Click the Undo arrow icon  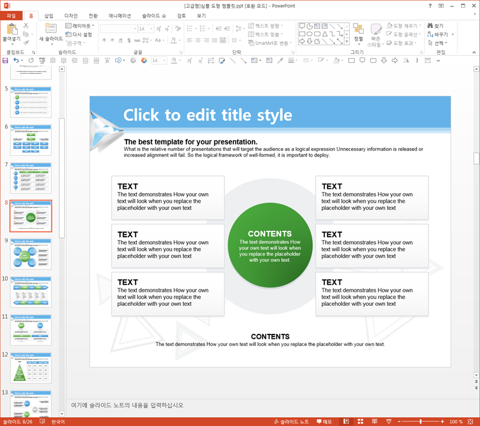click(x=17, y=60)
